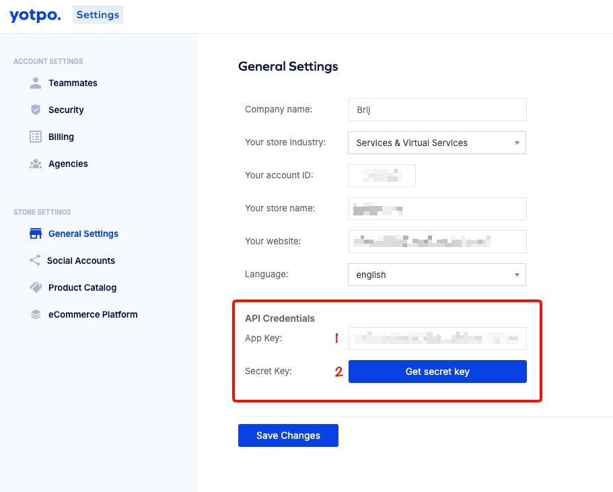
Task: Click the 'App Key:' label
Action: [x=264, y=338]
